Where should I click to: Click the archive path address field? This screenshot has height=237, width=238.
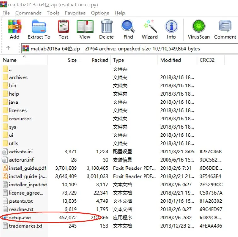point(130,48)
